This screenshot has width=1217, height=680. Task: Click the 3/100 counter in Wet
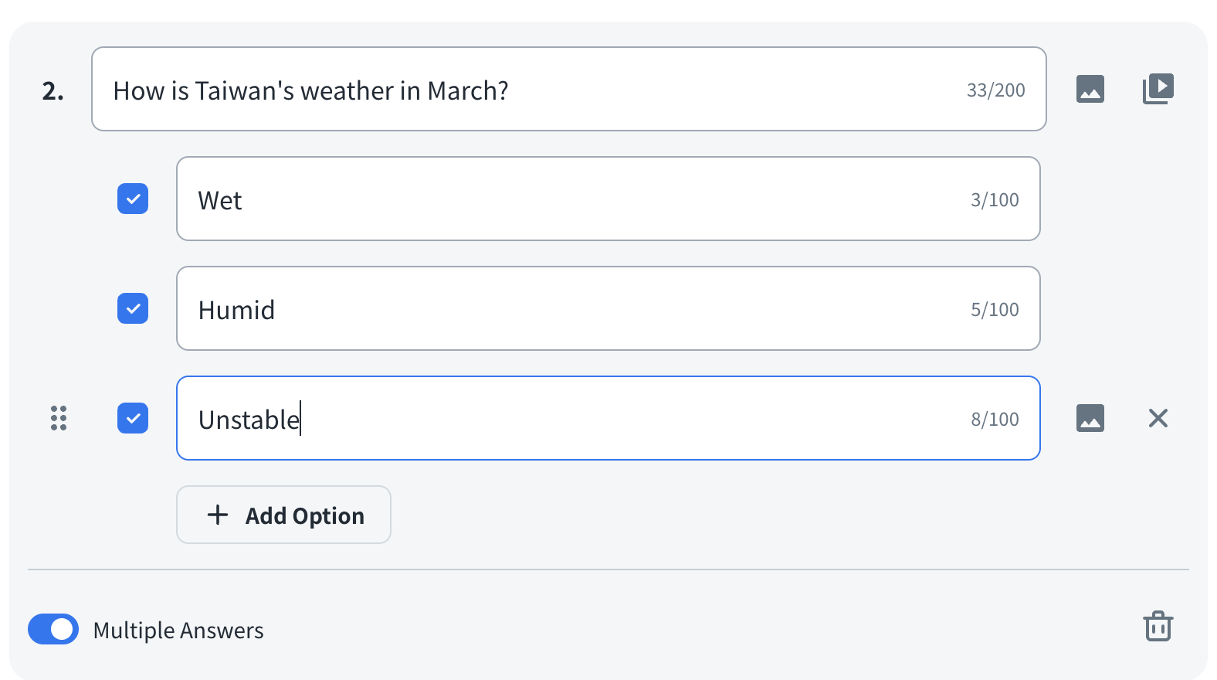995,200
